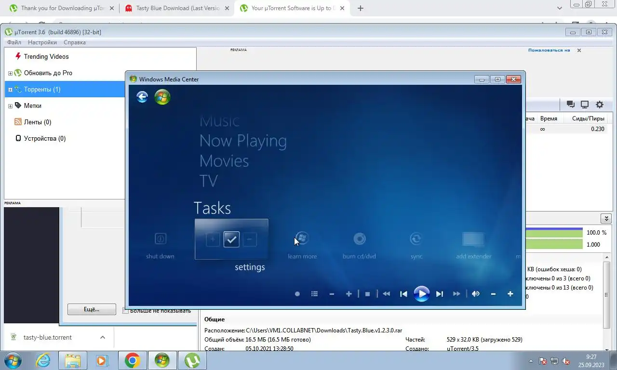Image resolution: width=617 pixels, height=370 pixels.
Task: Open the Файл menu in µTorrent
Action: point(14,42)
